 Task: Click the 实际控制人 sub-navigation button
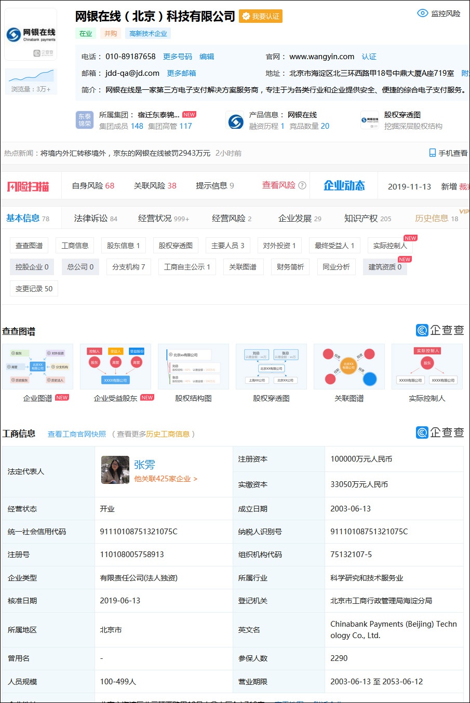[390, 246]
